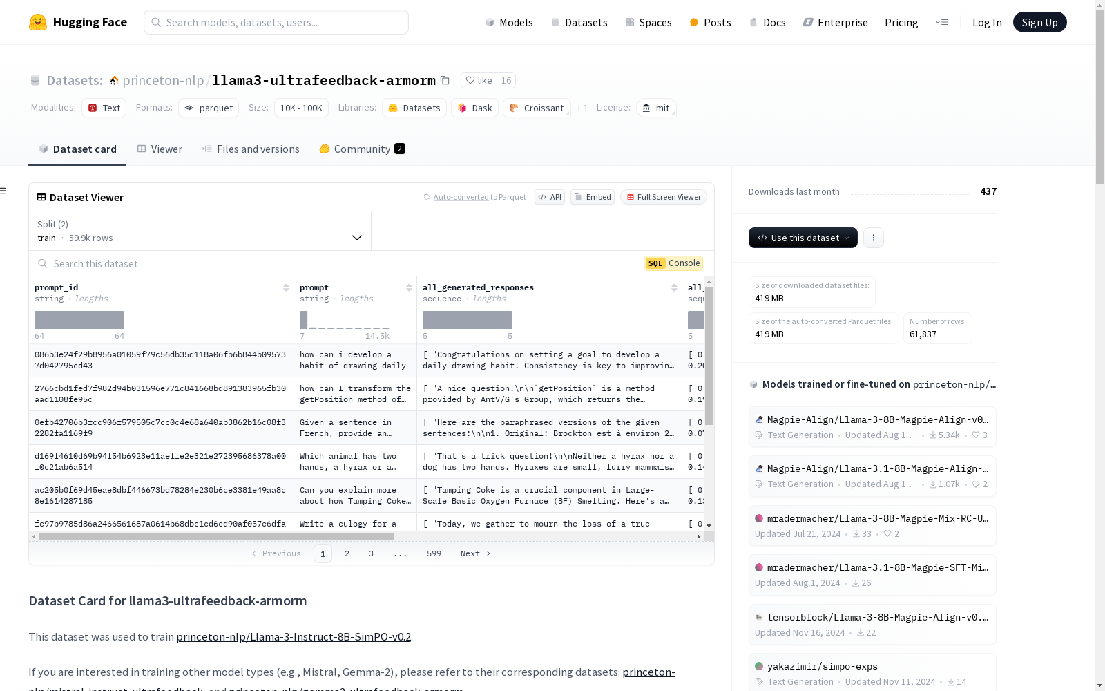Select the Datasets library tag
This screenshot has height=691, width=1105.
414,108
